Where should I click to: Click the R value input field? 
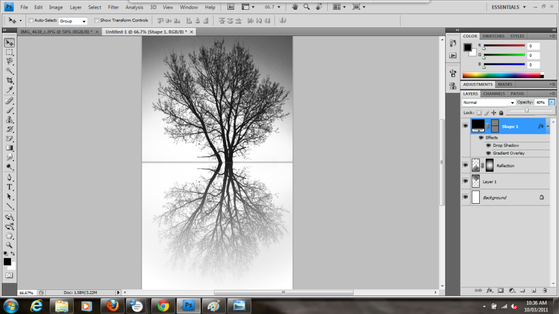tap(533, 46)
